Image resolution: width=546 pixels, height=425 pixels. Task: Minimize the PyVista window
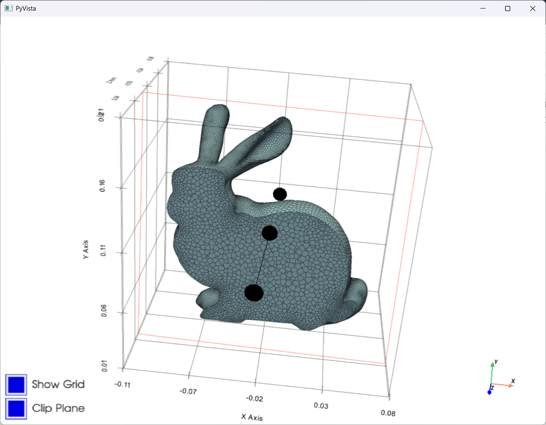tap(483, 8)
